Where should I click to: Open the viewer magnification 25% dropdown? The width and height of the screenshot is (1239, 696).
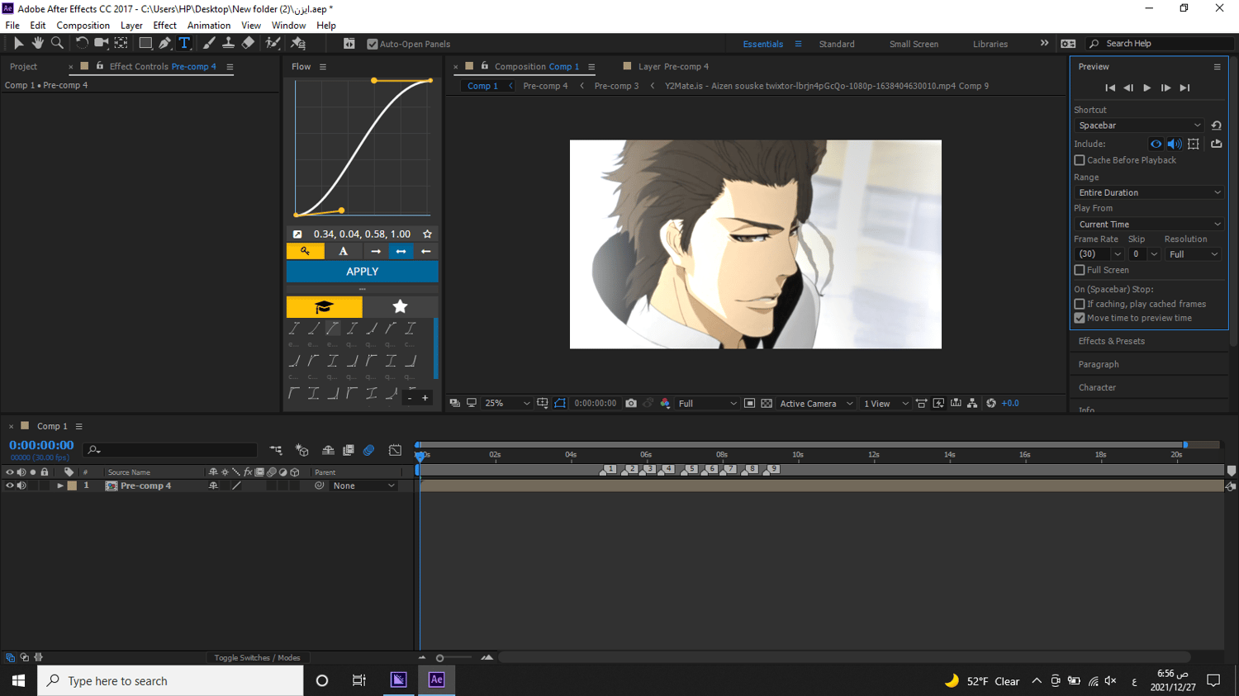coord(507,404)
